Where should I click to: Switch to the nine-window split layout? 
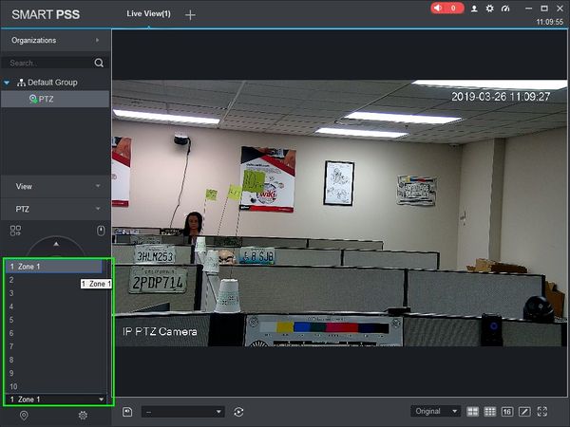click(x=489, y=412)
